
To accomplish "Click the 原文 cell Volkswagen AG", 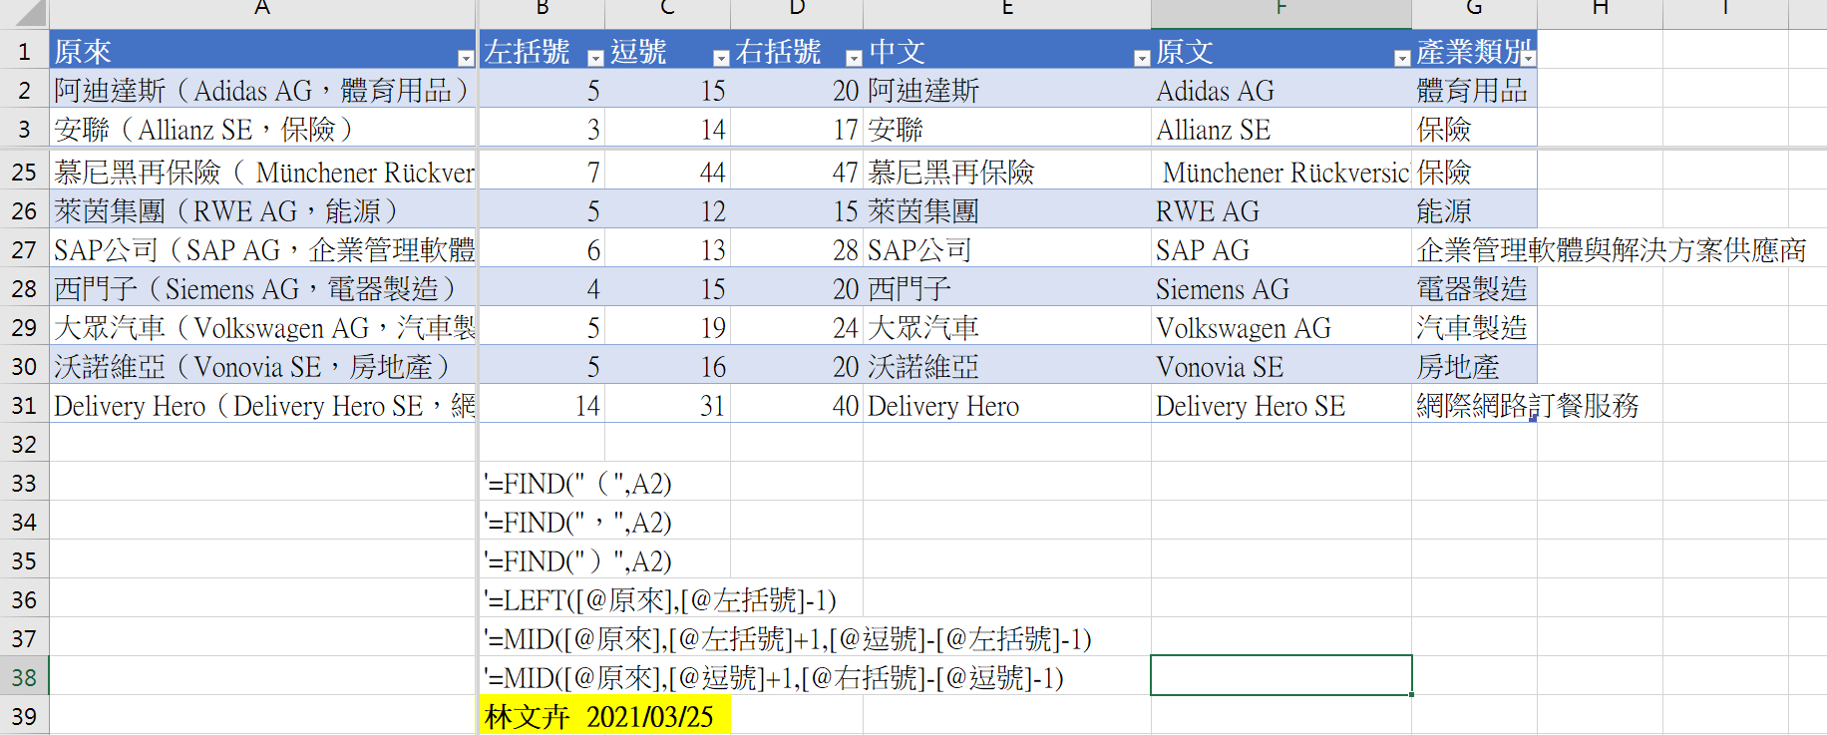I will click(x=1281, y=327).
